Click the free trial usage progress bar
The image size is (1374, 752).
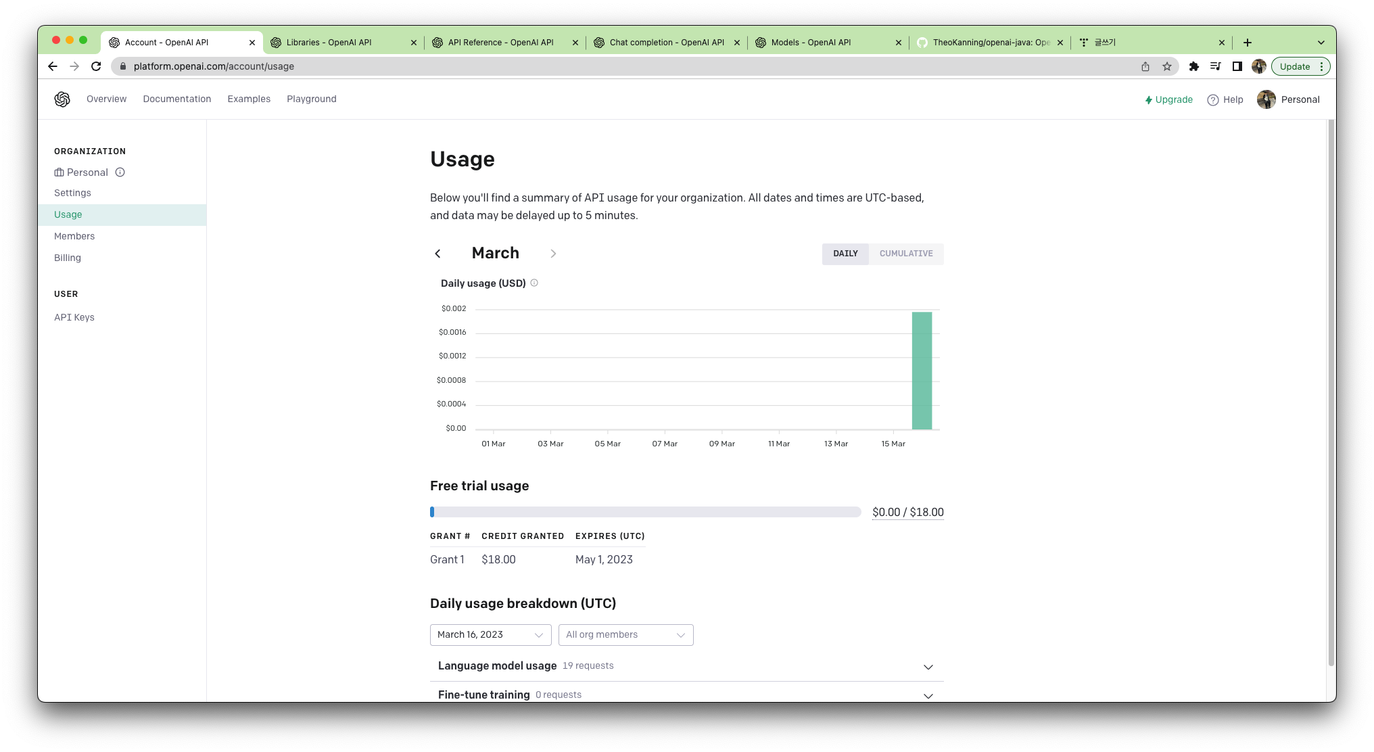coord(645,513)
